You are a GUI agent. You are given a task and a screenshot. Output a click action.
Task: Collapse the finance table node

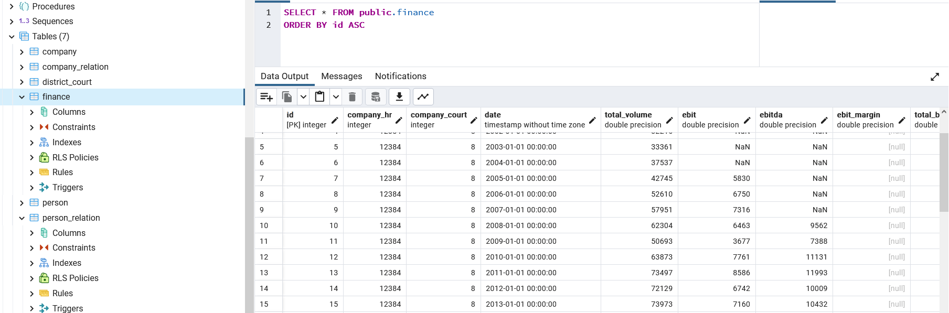pyautogui.click(x=22, y=97)
